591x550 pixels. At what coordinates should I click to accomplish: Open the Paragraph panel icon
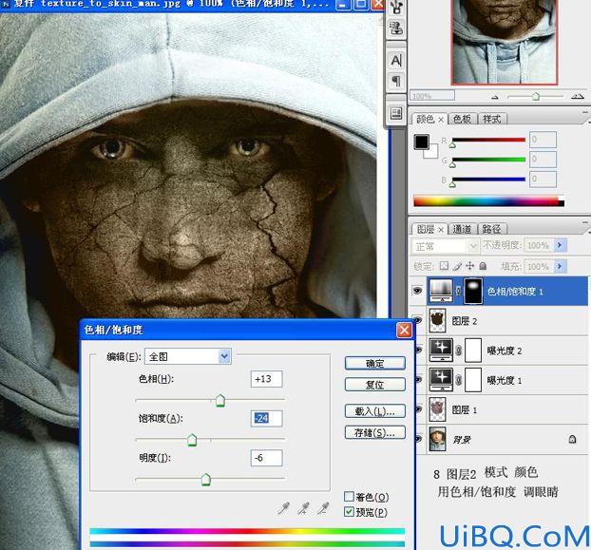(396, 81)
